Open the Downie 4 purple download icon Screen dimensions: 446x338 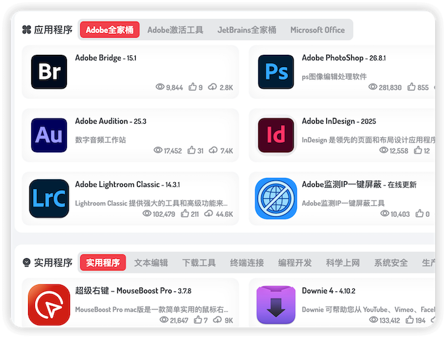click(276, 305)
